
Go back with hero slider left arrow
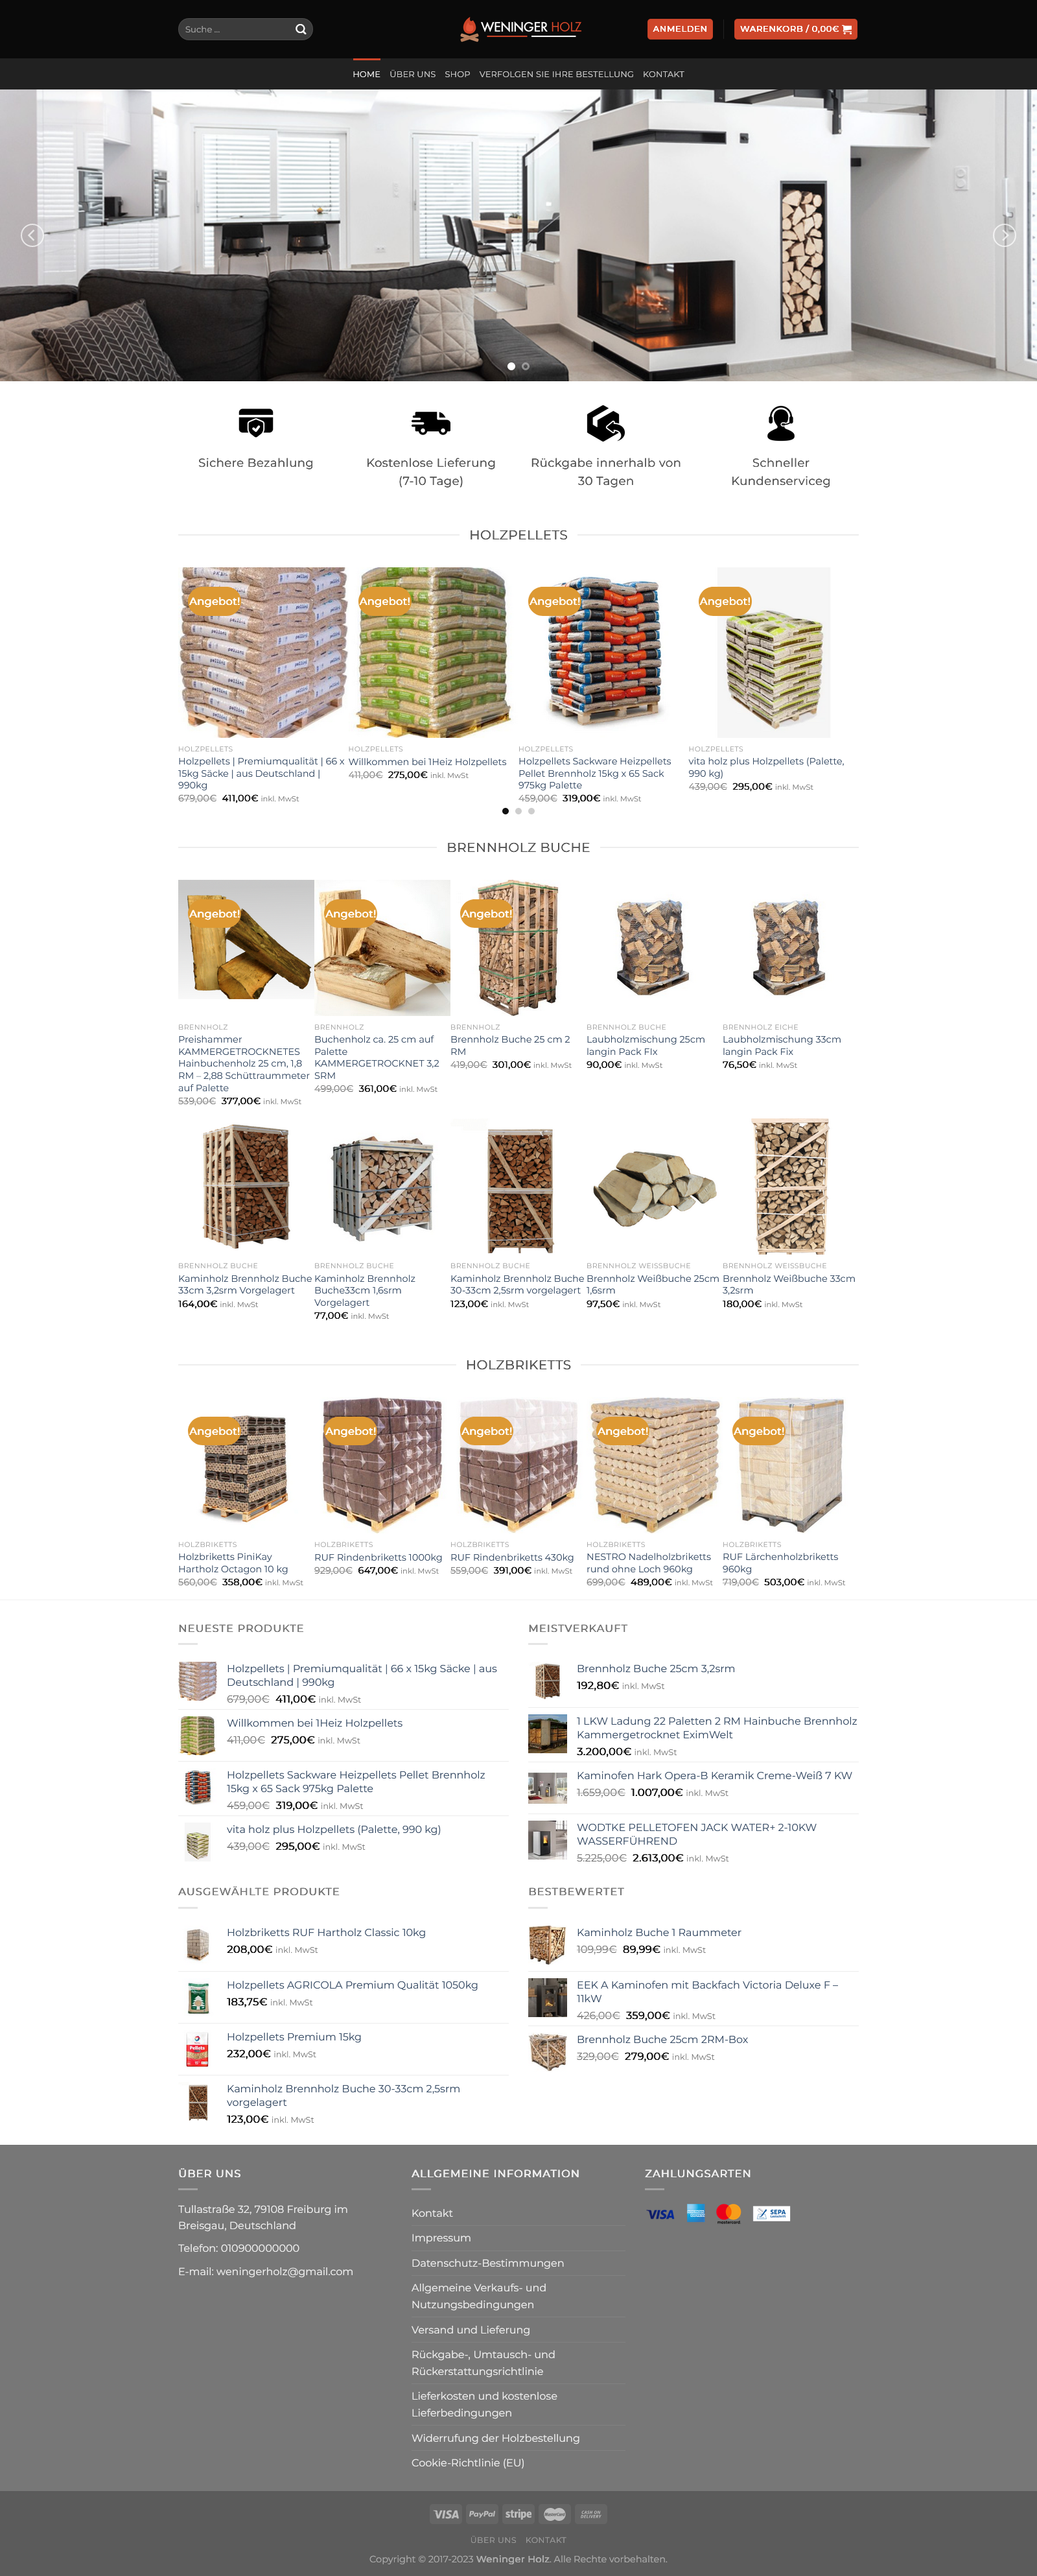(x=32, y=235)
